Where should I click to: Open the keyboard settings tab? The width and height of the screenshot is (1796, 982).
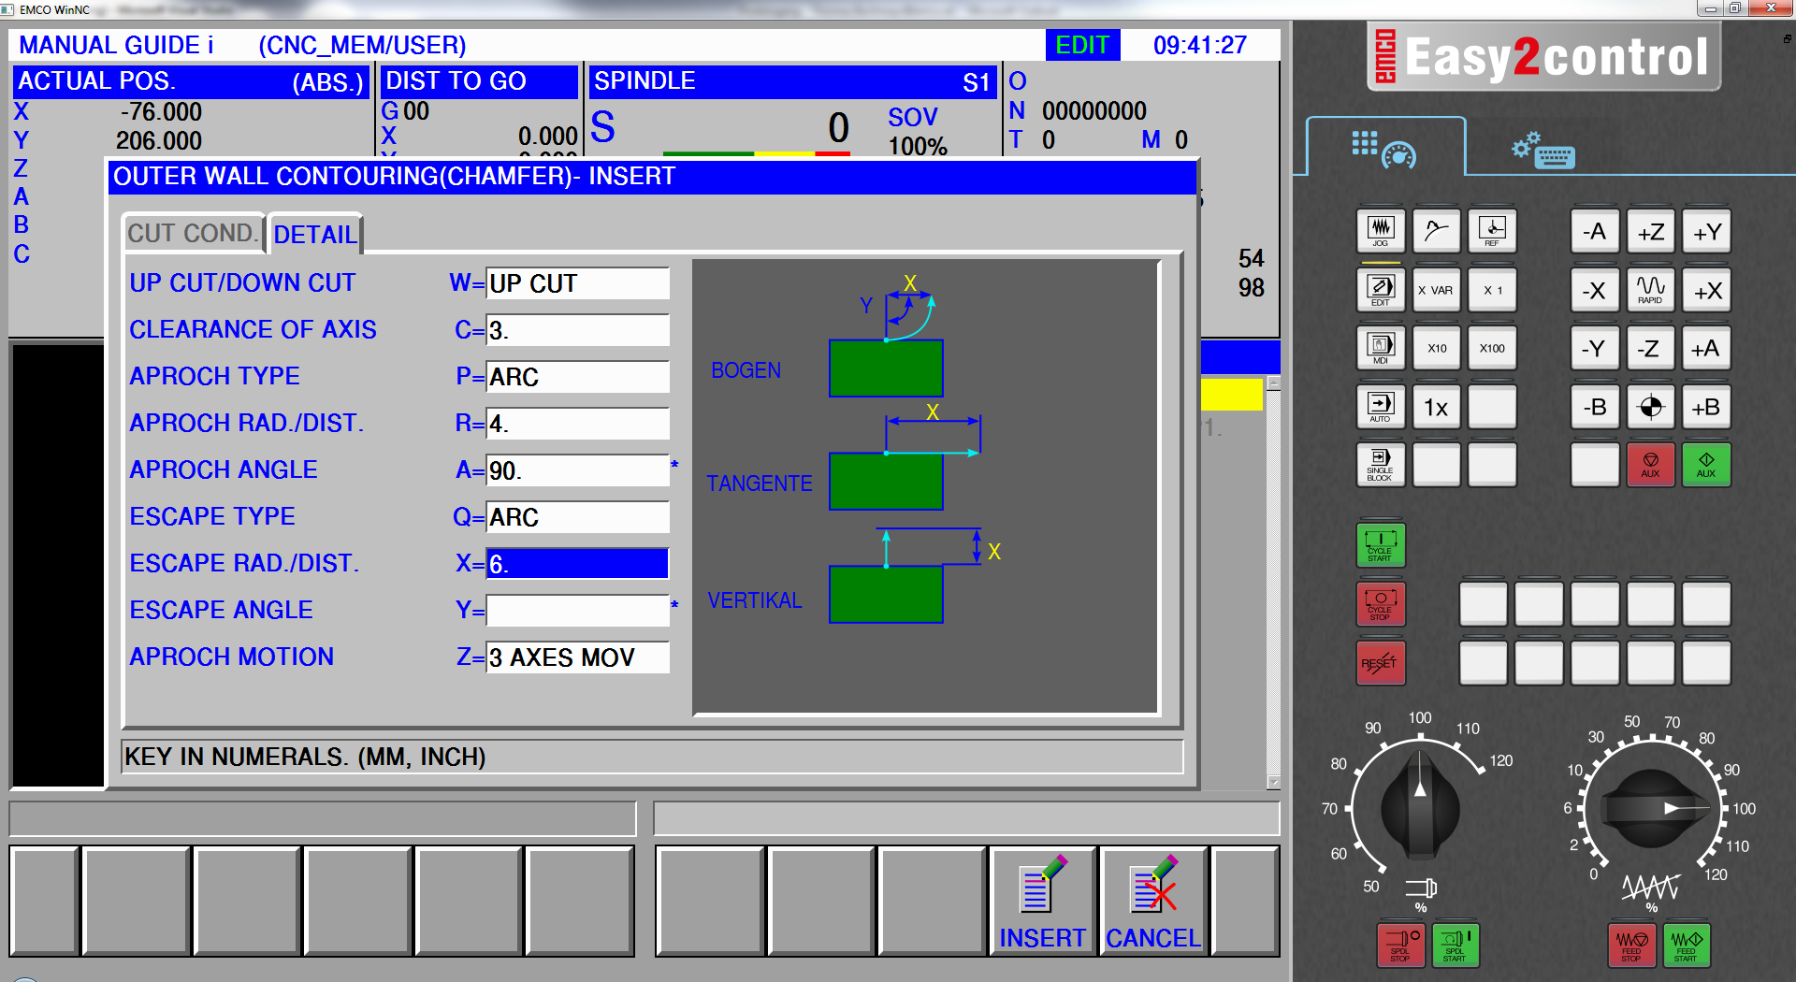tap(1543, 150)
